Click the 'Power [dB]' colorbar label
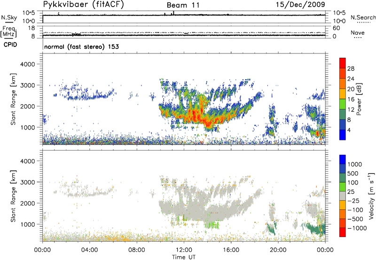376x260 pixels. (359, 99)
